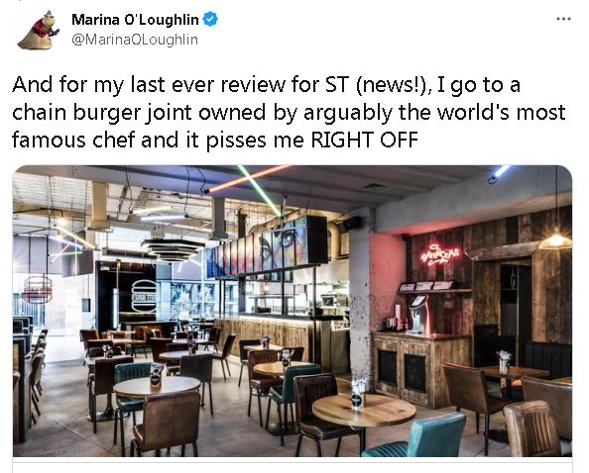Open the @MarinaOLoughlin handle link
Viewport: 589px width, 473px height.
(135, 40)
